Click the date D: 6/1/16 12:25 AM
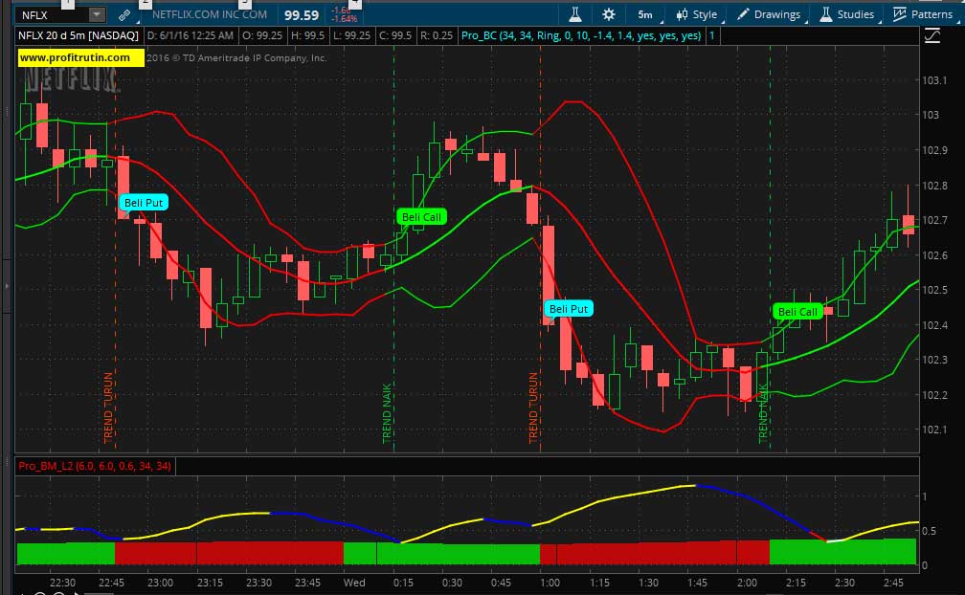 (x=191, y=35)
